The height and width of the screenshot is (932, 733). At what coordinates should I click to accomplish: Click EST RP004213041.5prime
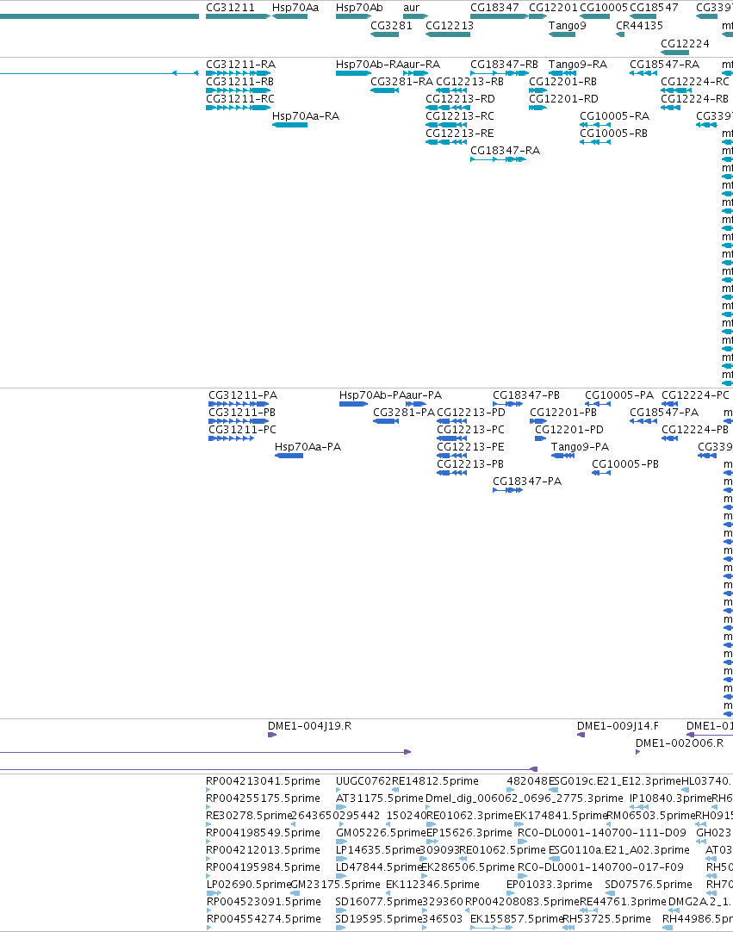click(x=263, y=781)
